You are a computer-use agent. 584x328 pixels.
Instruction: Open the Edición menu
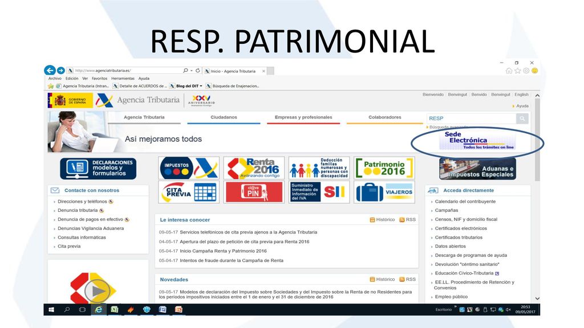tap(72, 79)
